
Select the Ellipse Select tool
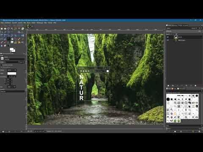click(x=5, y=29)
